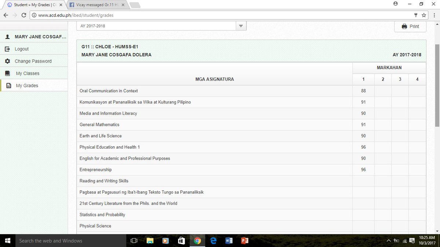The width and height of the screenshot is (440, 247).
Task: Click Earth and Life Science subject
Action: pos(100,136)
